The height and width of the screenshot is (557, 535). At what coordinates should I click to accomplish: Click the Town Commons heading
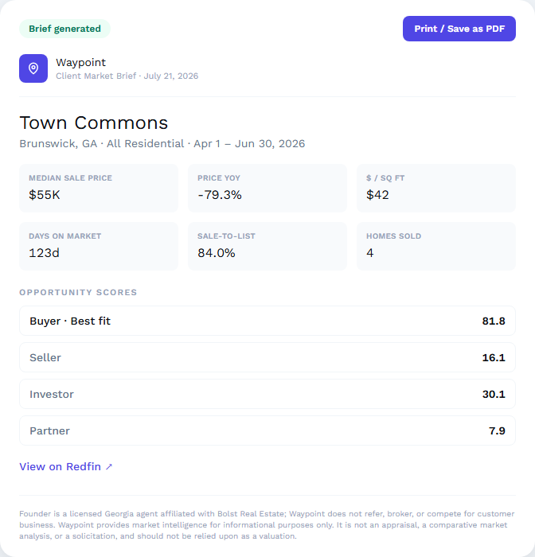[x=93, y=123]
